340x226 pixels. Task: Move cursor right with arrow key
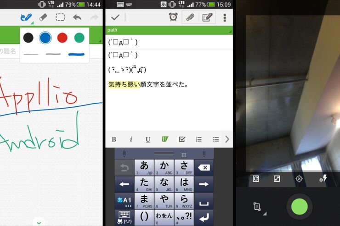(204, 184)
